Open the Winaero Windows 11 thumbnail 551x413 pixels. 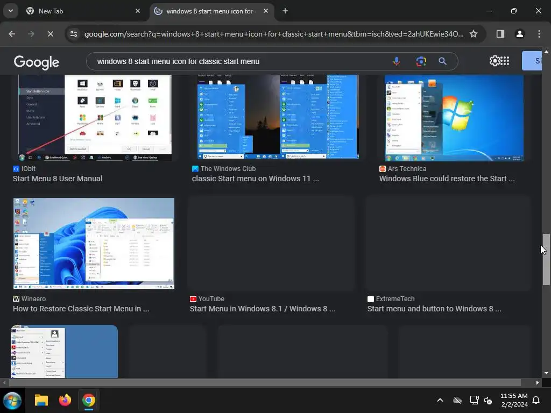tap(94, 244)
